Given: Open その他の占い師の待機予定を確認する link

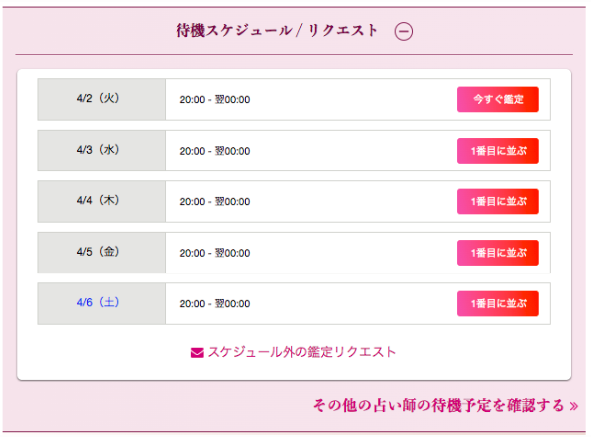Looking at the screenshot, I should pyautogui.click(x=438, y=405).
